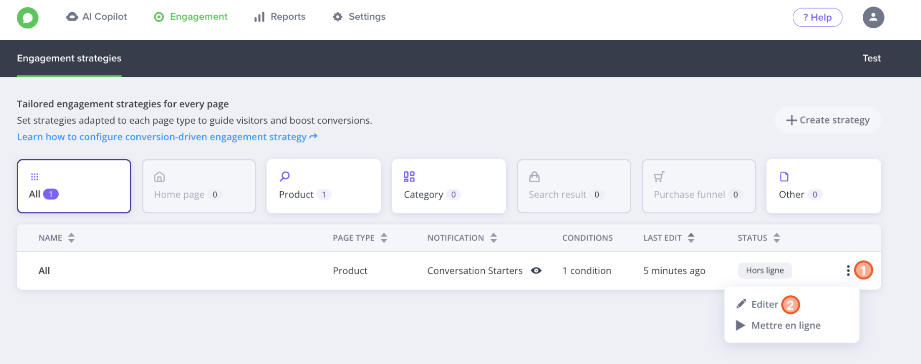Image resolution: width=921 pixels, height=364 pixels.
Task: Click the green chat logo icon
Action: coord(27,18)
